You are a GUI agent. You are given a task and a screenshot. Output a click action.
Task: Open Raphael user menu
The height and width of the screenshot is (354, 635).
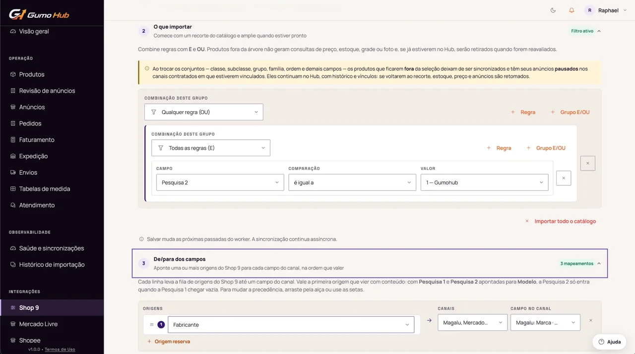coord(606,10)
